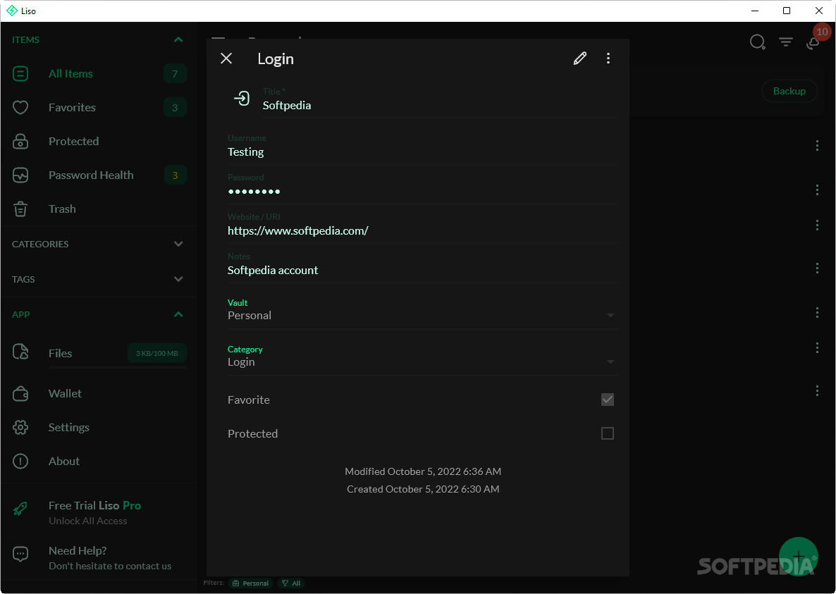Click the Backup button

click(789, 91)
